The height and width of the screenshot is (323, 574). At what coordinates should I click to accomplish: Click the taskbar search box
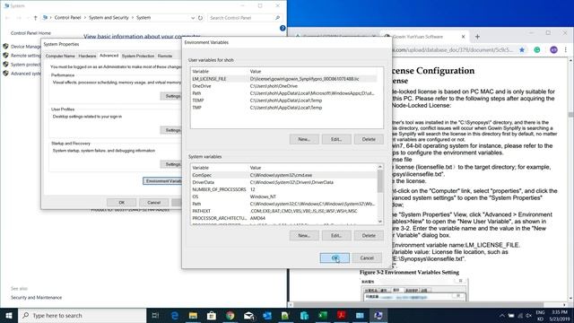point(82,315)
